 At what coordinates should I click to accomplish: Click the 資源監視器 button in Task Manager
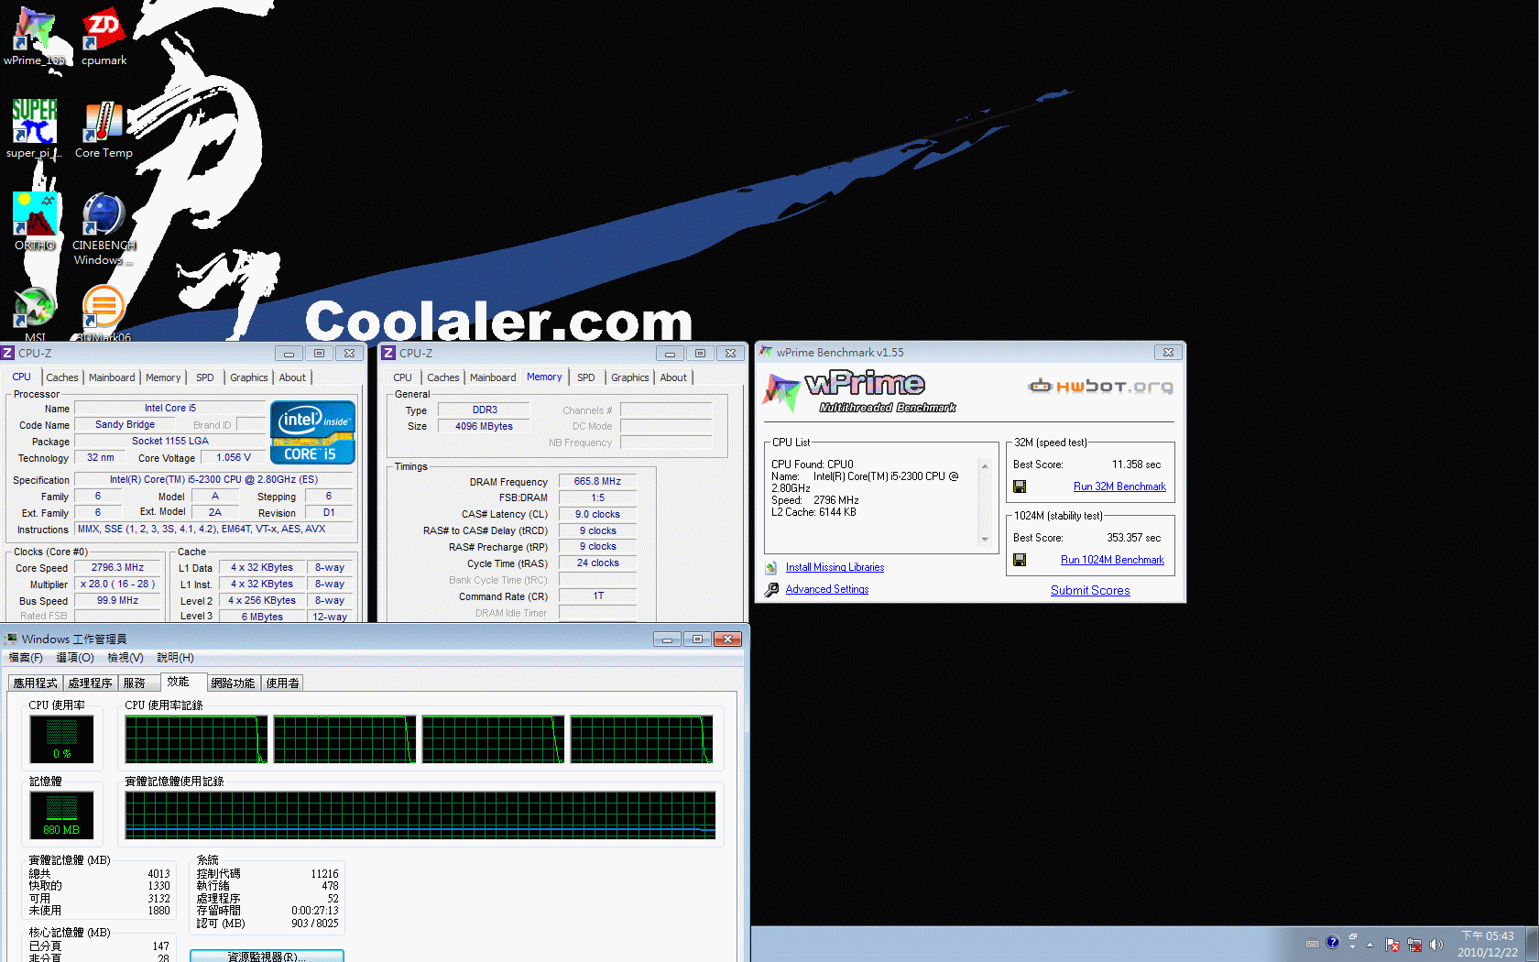pyautogui.click(x=267, y=956)
